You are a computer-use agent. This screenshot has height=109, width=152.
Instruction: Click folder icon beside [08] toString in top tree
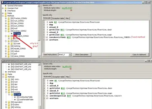pos(9,46)
